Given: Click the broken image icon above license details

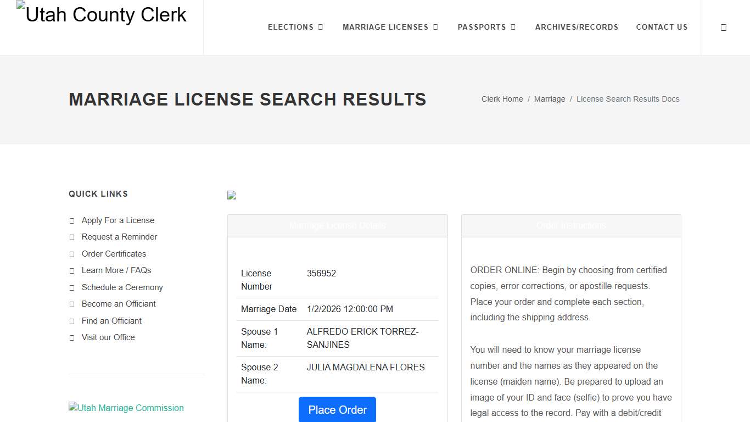Looking at the screenshot, I should coord(231,195).
